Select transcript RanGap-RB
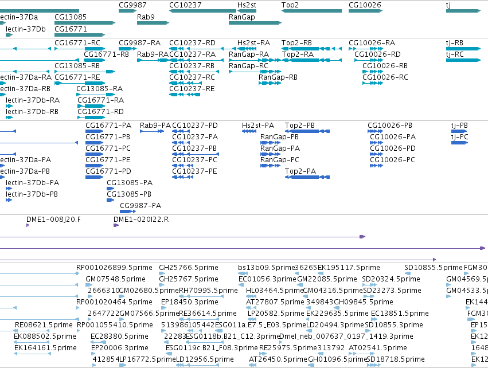This screenshot has width=488, height=368. (278, 77)
